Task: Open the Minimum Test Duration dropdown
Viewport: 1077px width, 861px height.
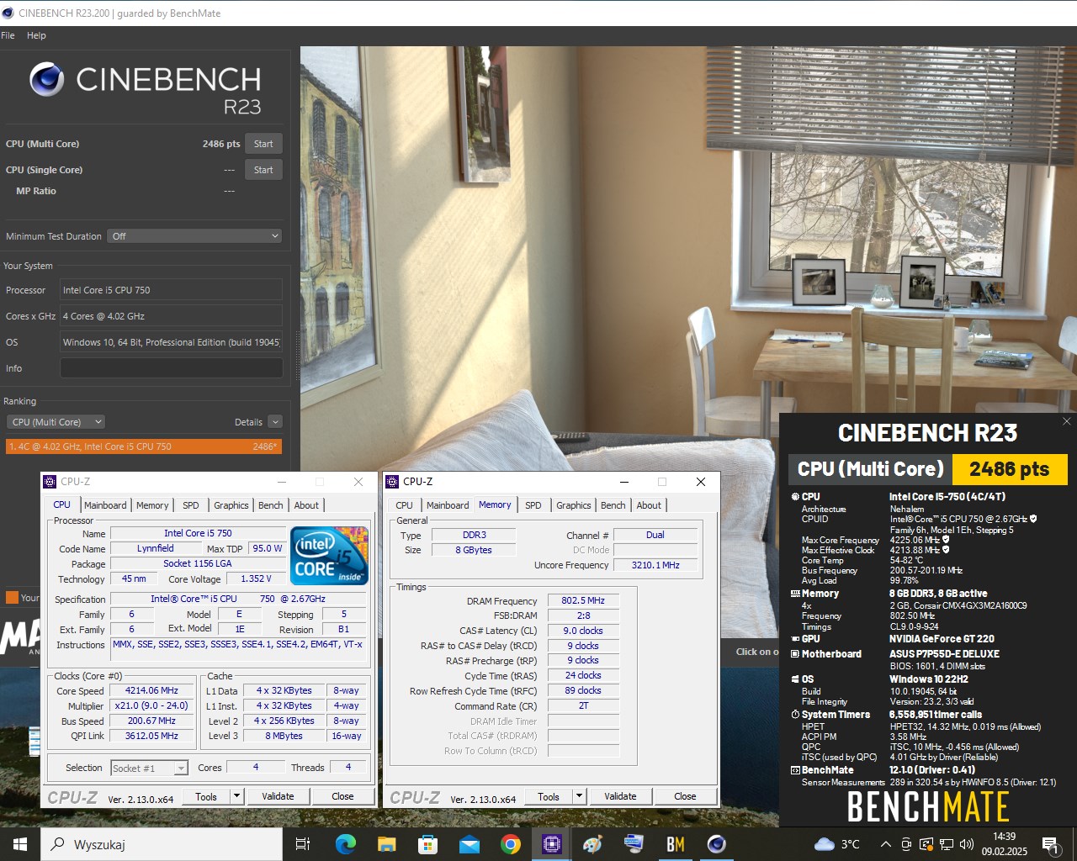Action: (x=194, y=236)
